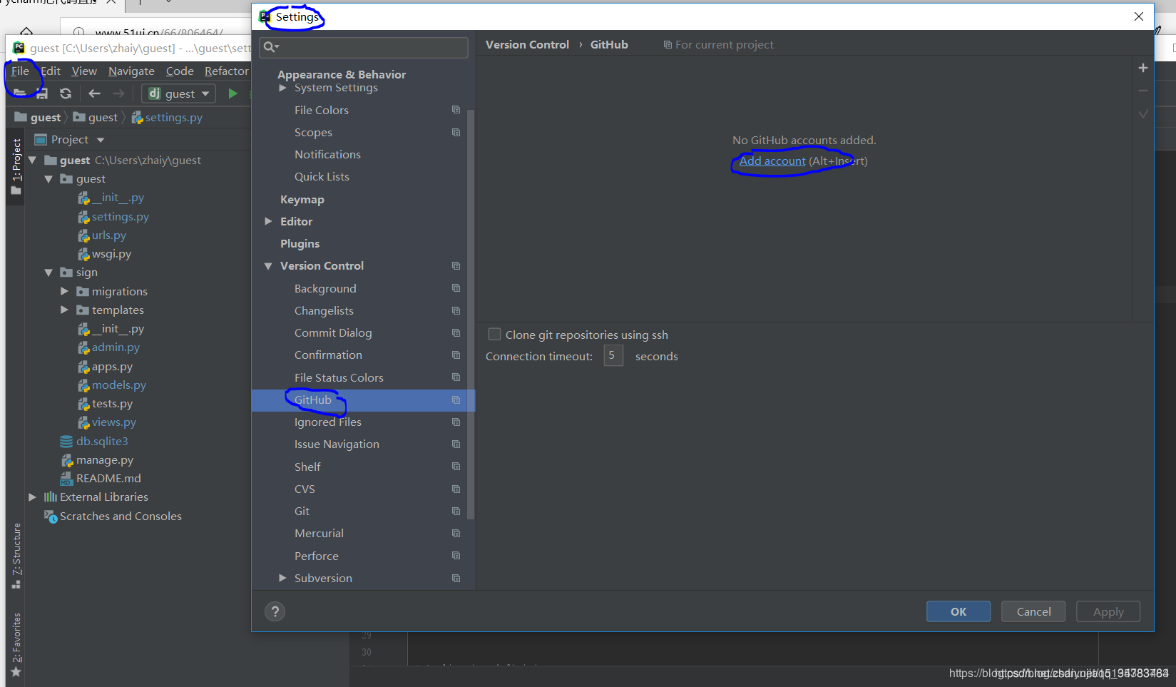Expand System Settings in settings tree
Viewport: 1176px width, 687px height.
tap(282, 88)
